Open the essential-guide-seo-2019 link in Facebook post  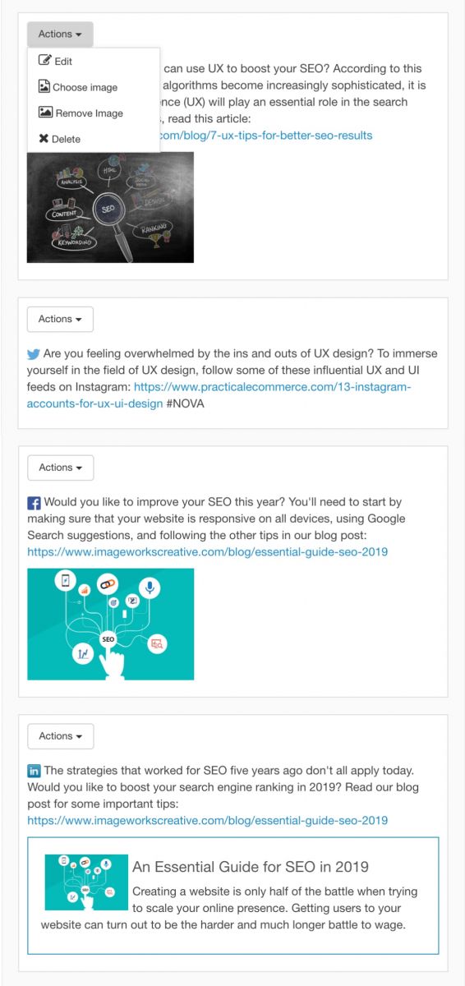coord(208,551)
